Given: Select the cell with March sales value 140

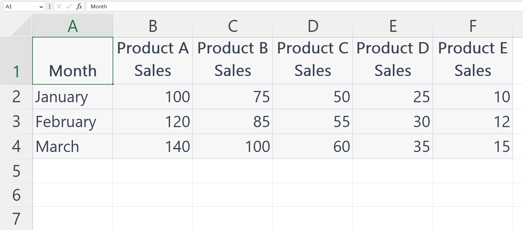Looking at the screenshot, I should click(153, 146).
